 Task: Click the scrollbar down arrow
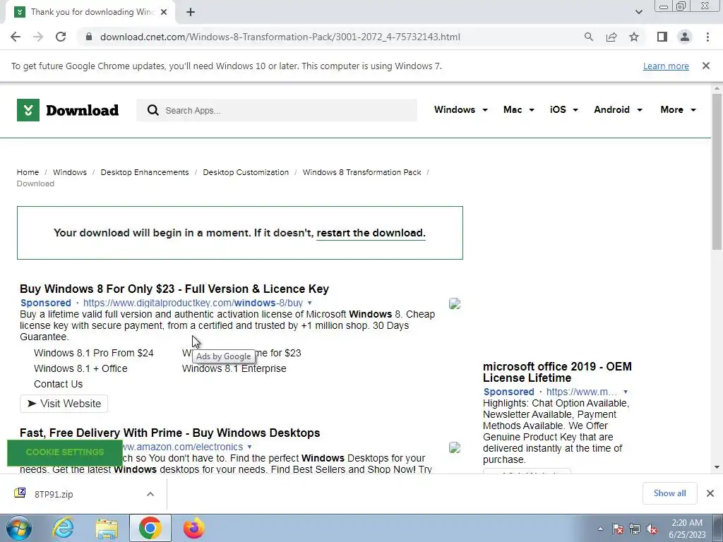(717, 467)
